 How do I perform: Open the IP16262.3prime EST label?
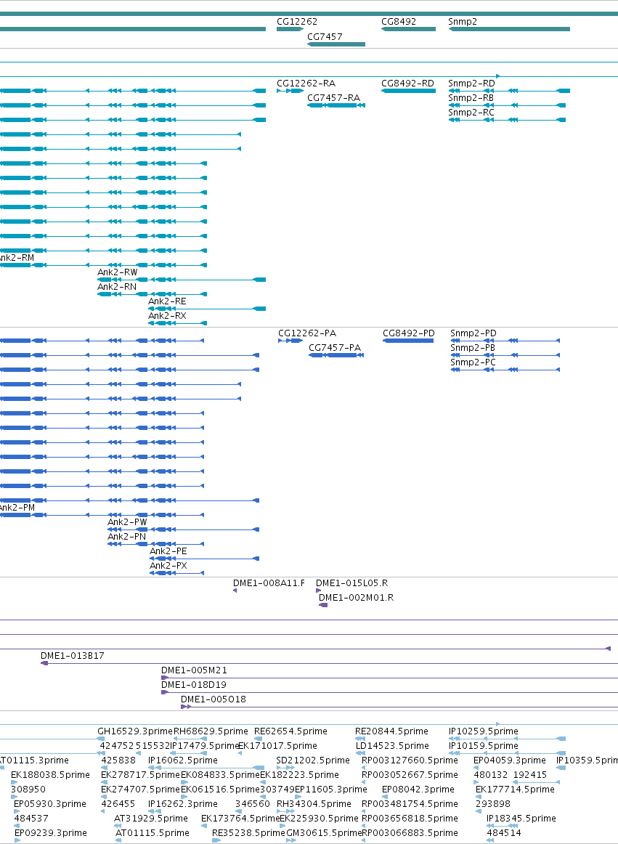click(183, 803)
